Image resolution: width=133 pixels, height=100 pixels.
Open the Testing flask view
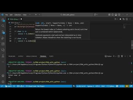(x=3, y=56)
